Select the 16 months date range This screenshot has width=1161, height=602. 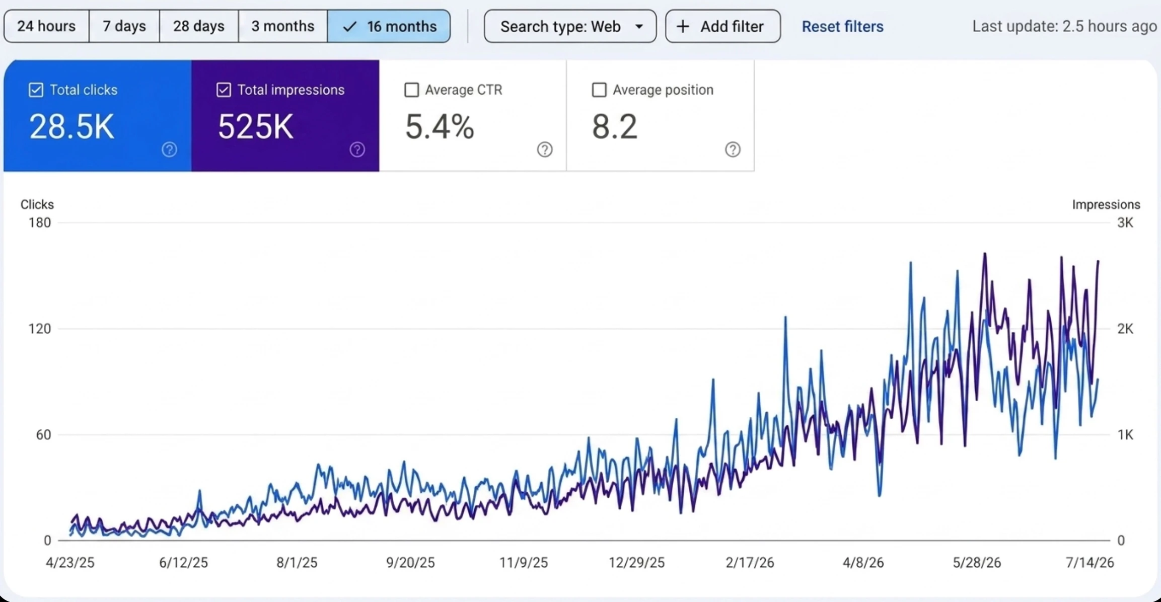tap(389, 26)
